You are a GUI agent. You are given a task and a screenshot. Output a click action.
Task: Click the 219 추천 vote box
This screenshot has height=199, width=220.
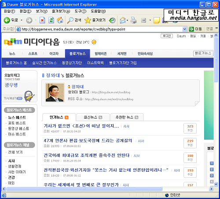click(x=190, y=143)
